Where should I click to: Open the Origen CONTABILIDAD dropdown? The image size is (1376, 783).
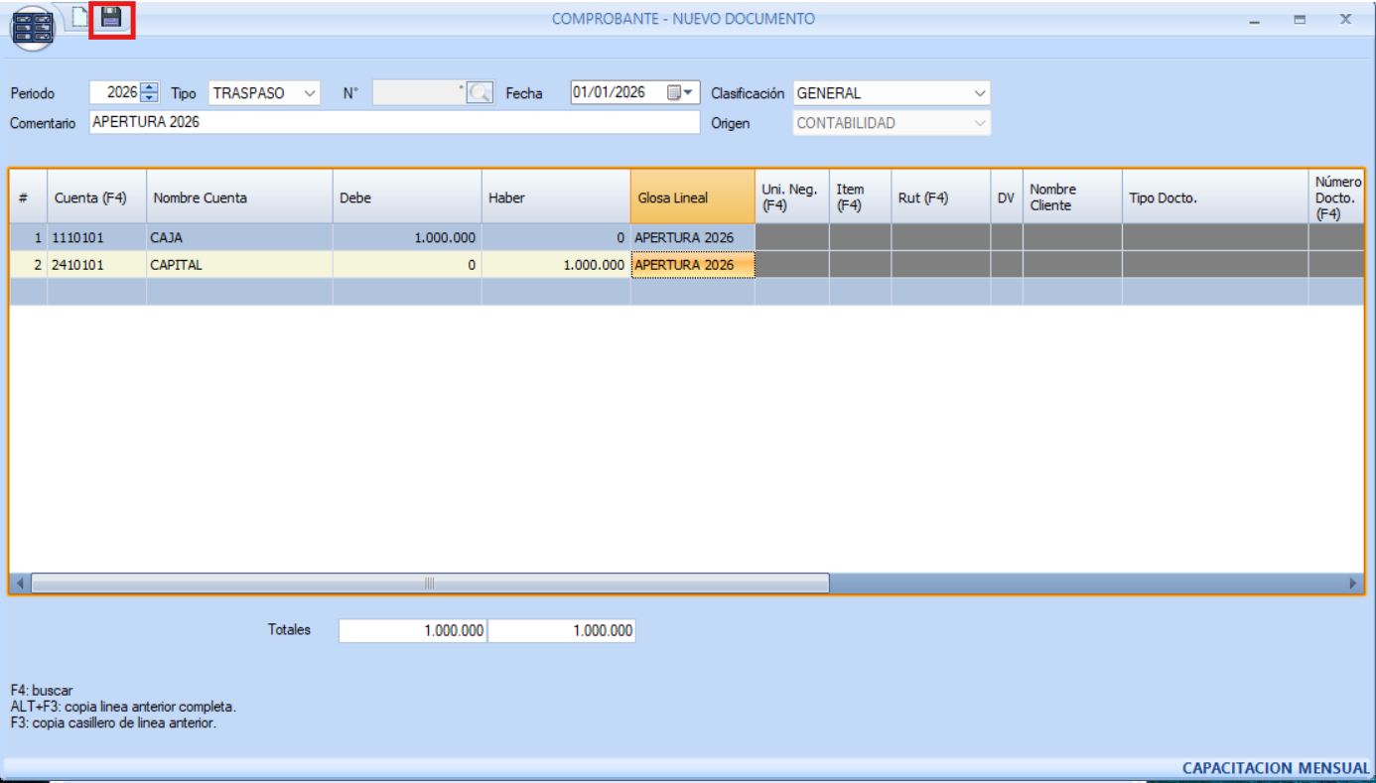980,123
